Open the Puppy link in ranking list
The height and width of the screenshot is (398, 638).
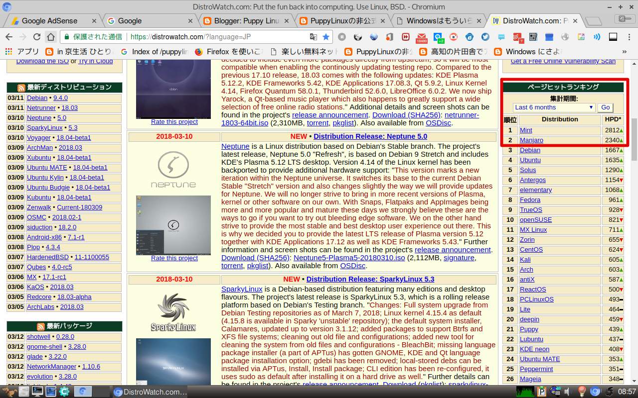click(529, 329)
